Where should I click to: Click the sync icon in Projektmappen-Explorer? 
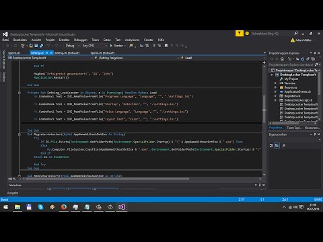tap(297, 59)
